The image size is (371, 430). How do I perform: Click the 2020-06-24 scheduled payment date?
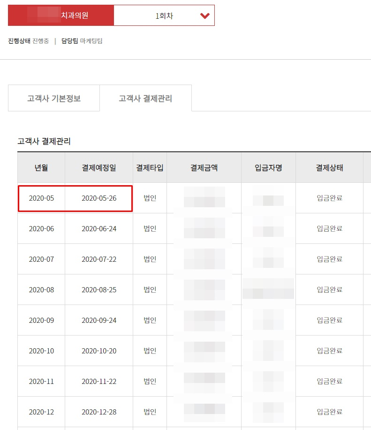99,228
